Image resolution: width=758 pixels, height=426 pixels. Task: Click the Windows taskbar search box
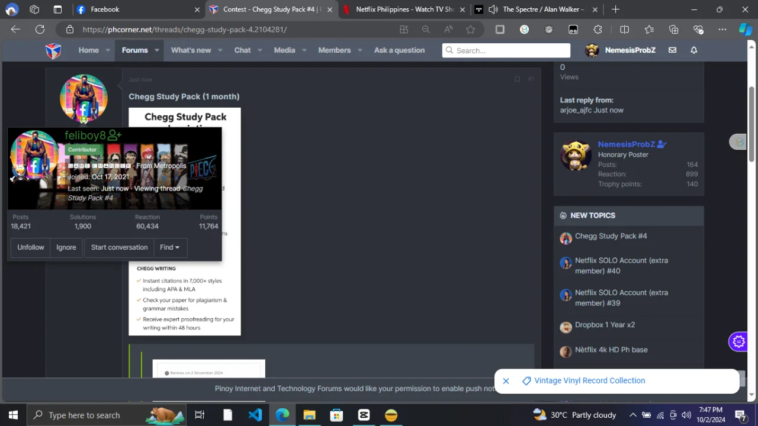point(107,415)
